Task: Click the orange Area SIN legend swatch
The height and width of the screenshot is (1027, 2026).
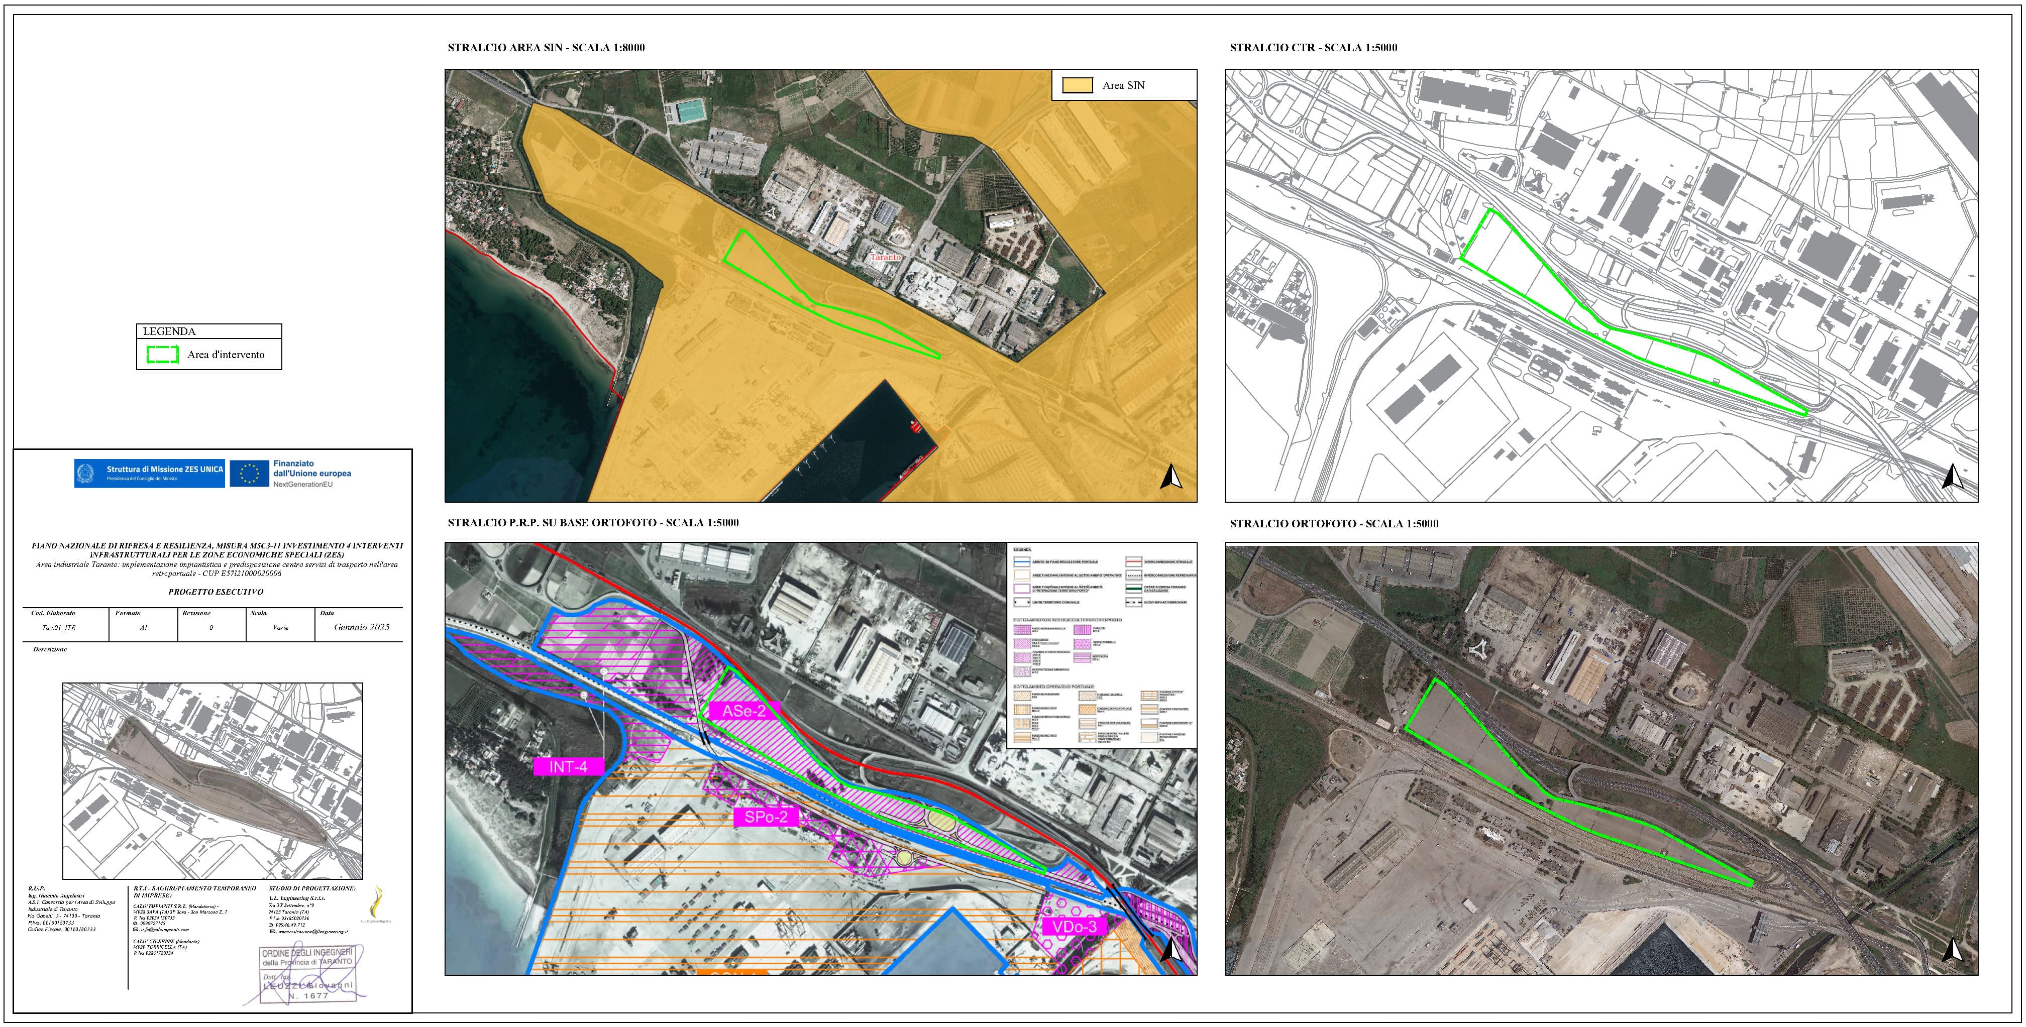Action: [x=1078, y=85]
